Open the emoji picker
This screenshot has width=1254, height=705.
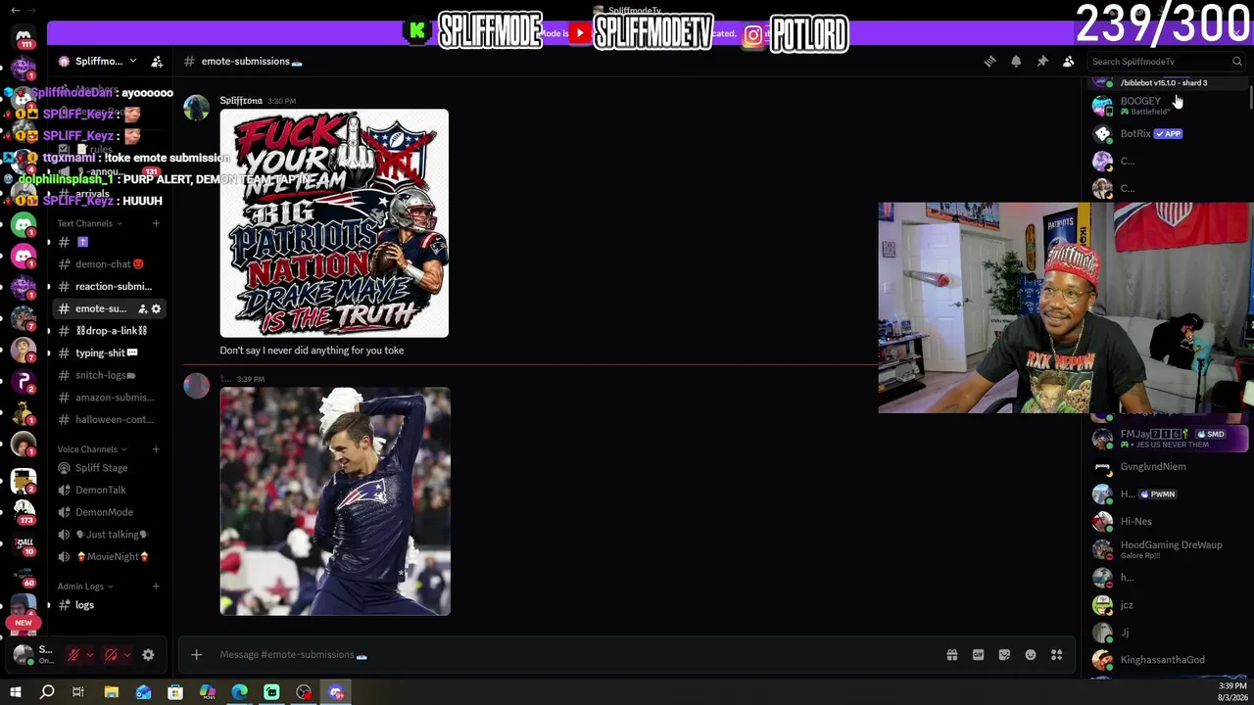[x=1031, y=655]
